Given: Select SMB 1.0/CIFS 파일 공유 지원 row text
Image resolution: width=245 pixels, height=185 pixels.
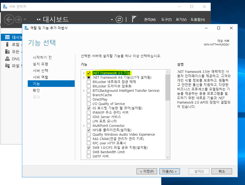Looking at the screenshot, I should pos(120,147).
